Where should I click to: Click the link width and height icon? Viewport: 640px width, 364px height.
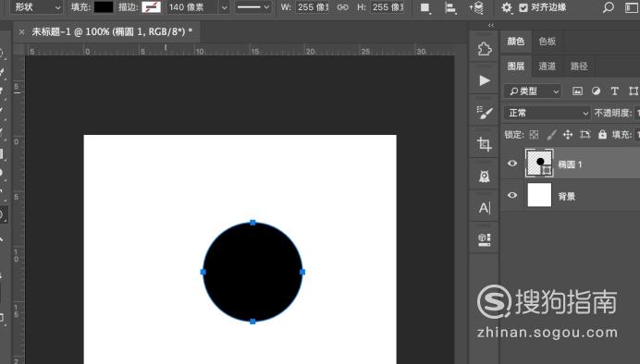coord(343,7)
